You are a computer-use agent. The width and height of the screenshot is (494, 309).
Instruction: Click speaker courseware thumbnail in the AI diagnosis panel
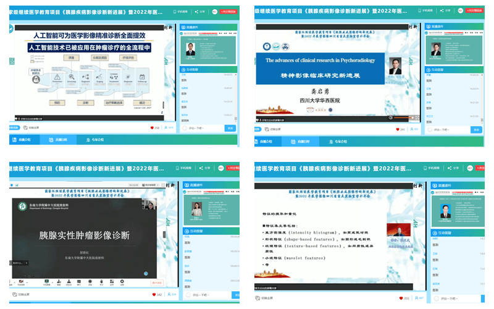click(208, 50)
